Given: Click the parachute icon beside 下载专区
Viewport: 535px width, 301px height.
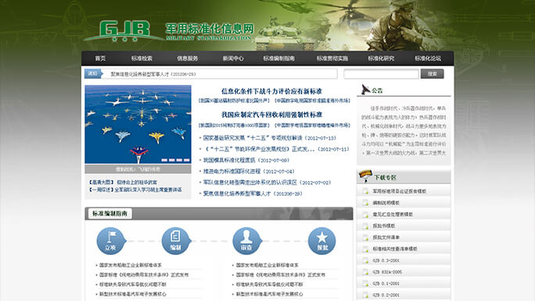Looking at the screenshot, I should click(x=365, y=175).
